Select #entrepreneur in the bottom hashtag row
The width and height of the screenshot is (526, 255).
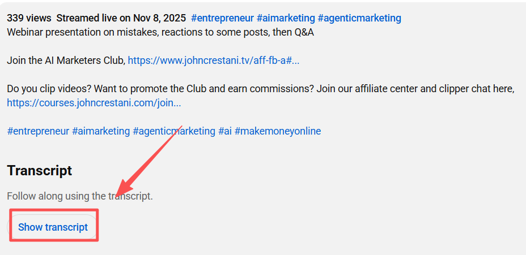[x=38, y=131]
